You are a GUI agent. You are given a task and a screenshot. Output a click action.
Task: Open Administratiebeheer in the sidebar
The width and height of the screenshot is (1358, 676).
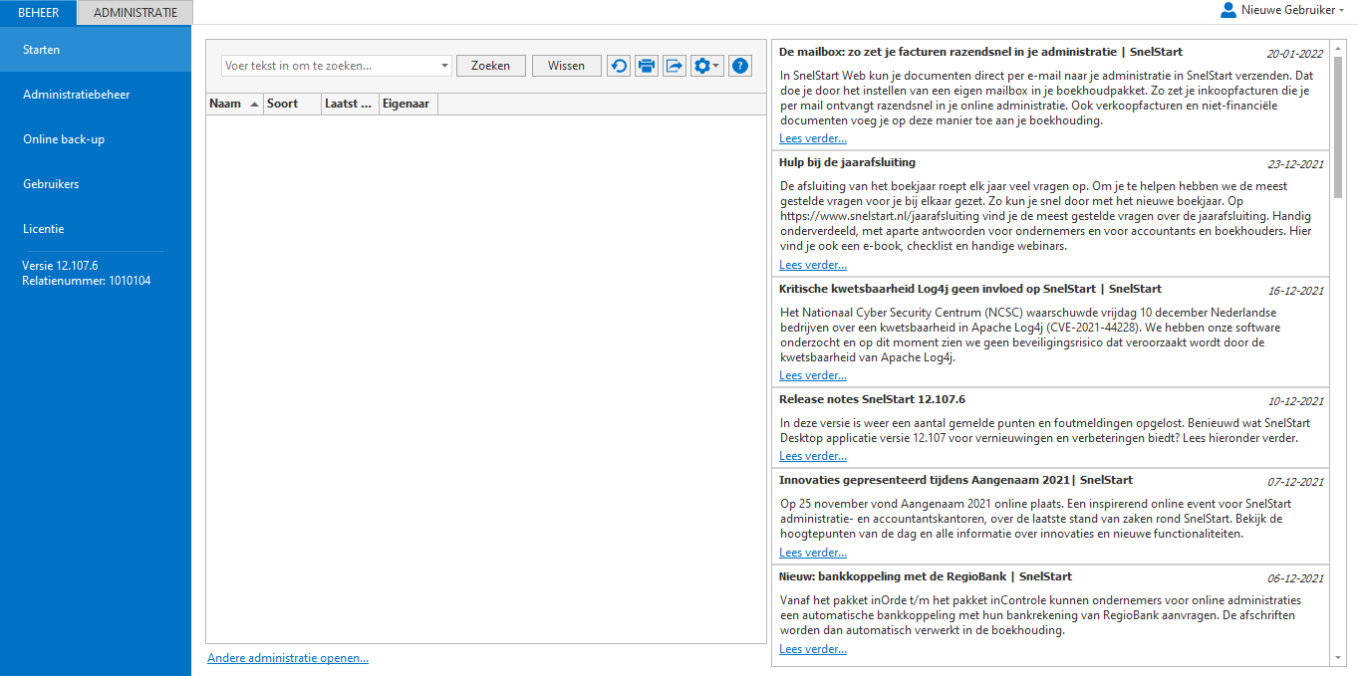[96, 95]
